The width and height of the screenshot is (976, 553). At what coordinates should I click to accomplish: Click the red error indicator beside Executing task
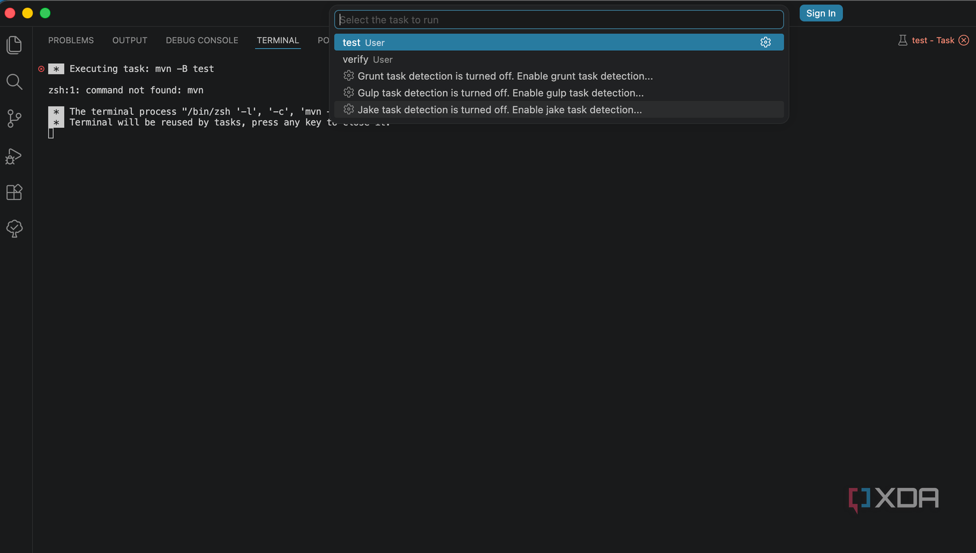[x=41, y=69]
